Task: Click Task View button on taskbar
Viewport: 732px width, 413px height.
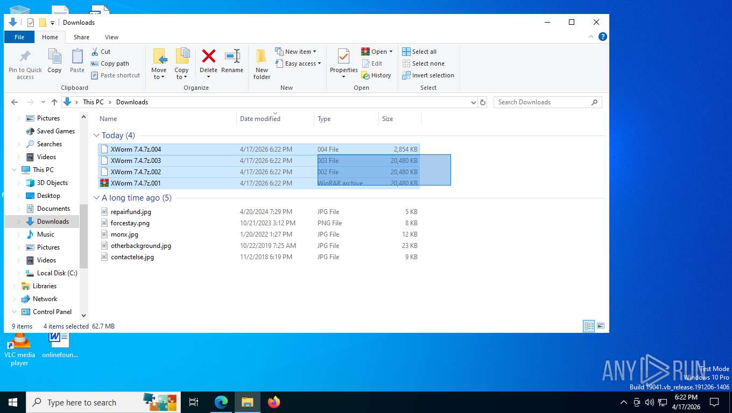Action: pos(194,402)
